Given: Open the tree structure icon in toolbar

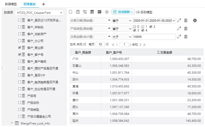Looking at the screenshot, I should (x=85, y=12).
